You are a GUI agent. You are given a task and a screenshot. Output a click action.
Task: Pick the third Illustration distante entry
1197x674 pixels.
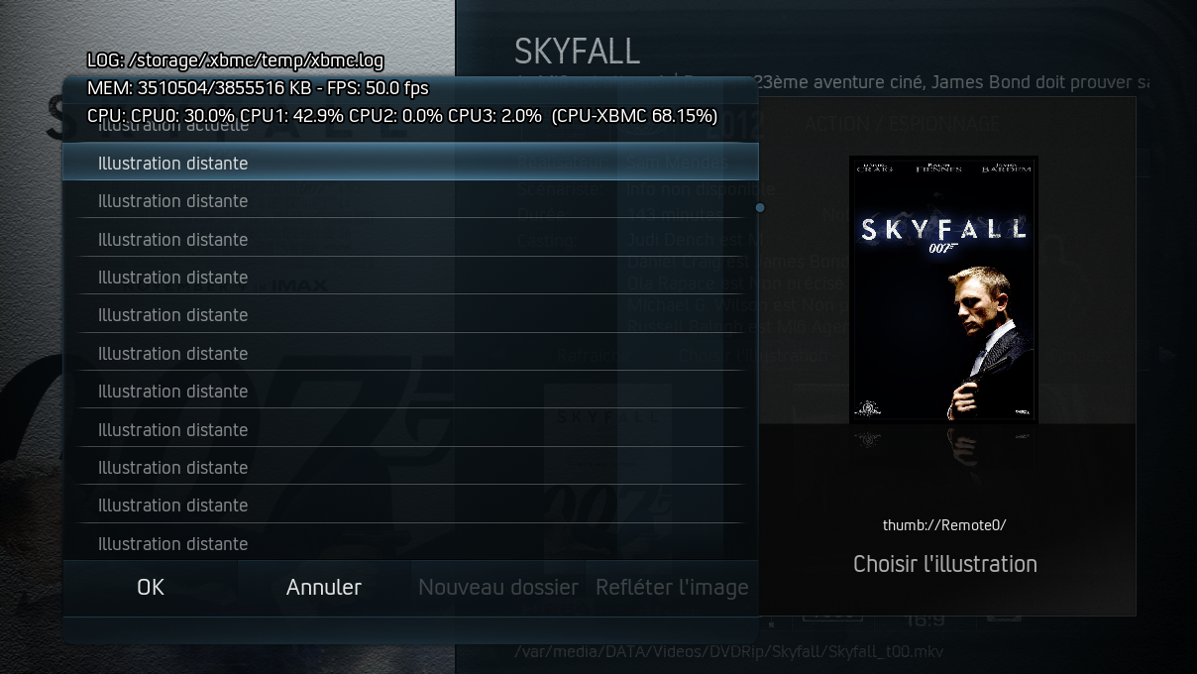tap(402, 239)
